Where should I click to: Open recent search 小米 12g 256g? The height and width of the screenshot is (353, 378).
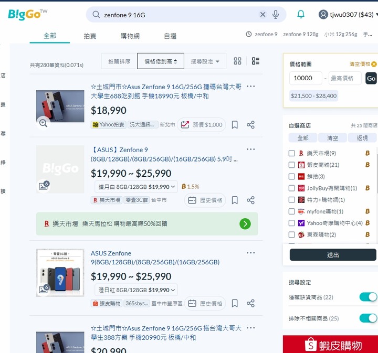340,35
